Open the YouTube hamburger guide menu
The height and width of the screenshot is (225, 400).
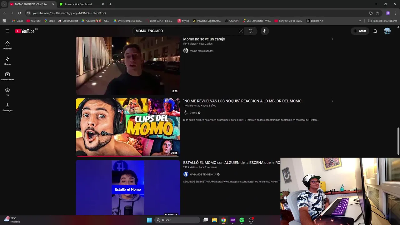[7, 31]
